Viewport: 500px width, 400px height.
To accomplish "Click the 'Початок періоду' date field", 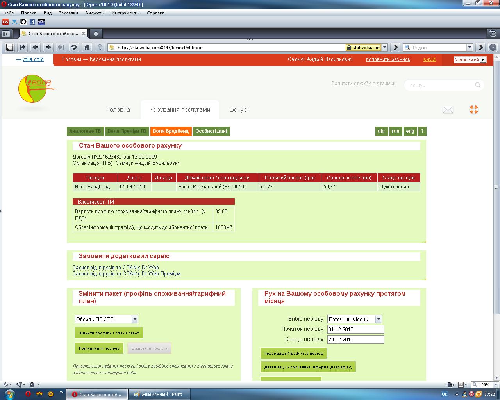I will pos(356,329).
